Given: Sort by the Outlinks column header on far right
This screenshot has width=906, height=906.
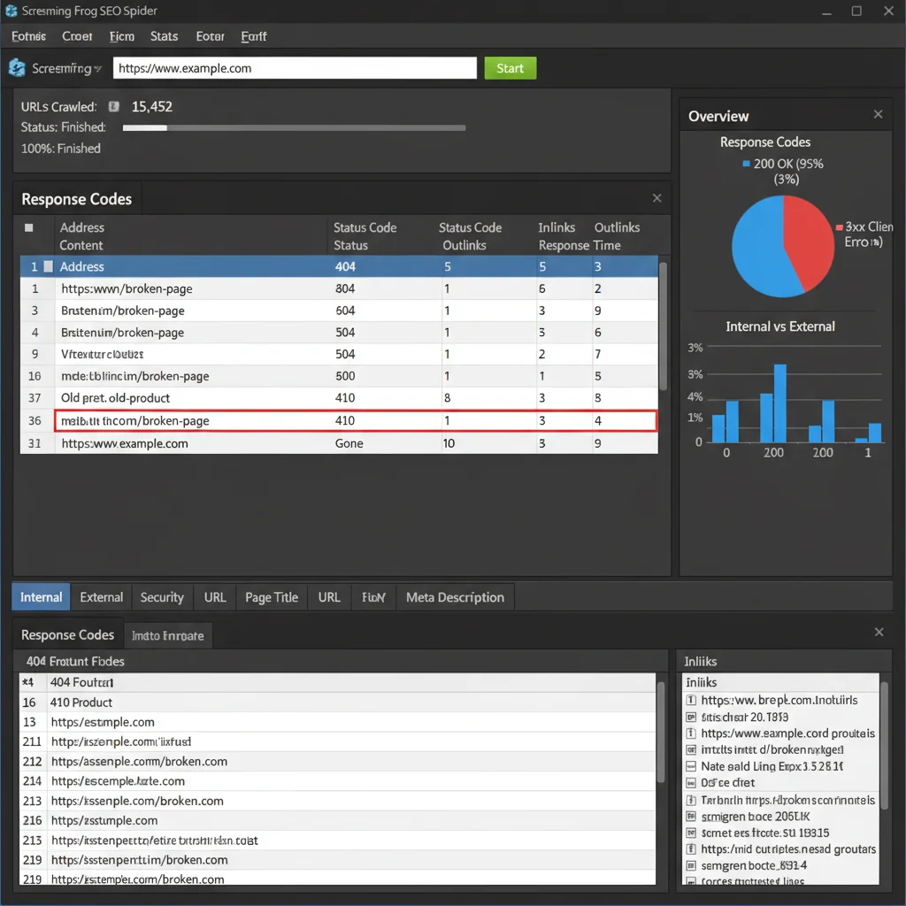Looking at the screenshot, I should click(617, 227).
